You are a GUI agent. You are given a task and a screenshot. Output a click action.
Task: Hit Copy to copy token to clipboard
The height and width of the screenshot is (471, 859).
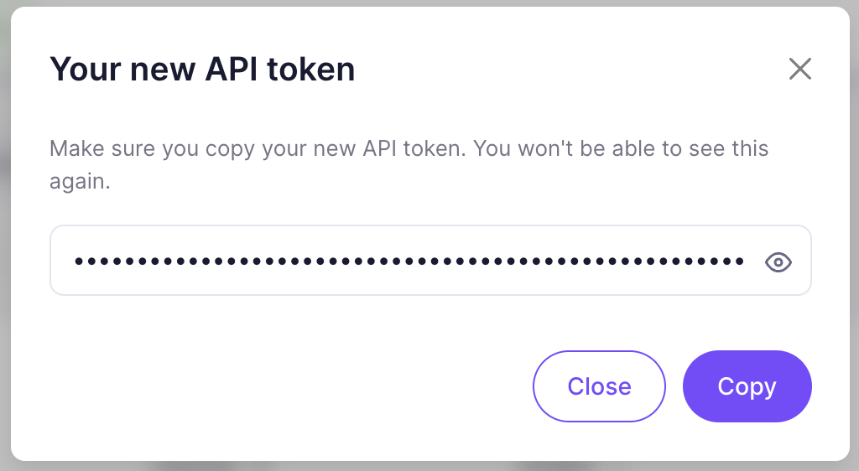point(747,386)
